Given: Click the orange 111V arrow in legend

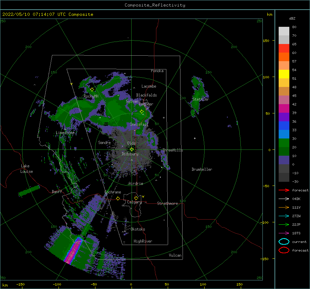Looking at the screenshot, I should tap(284, 207).
